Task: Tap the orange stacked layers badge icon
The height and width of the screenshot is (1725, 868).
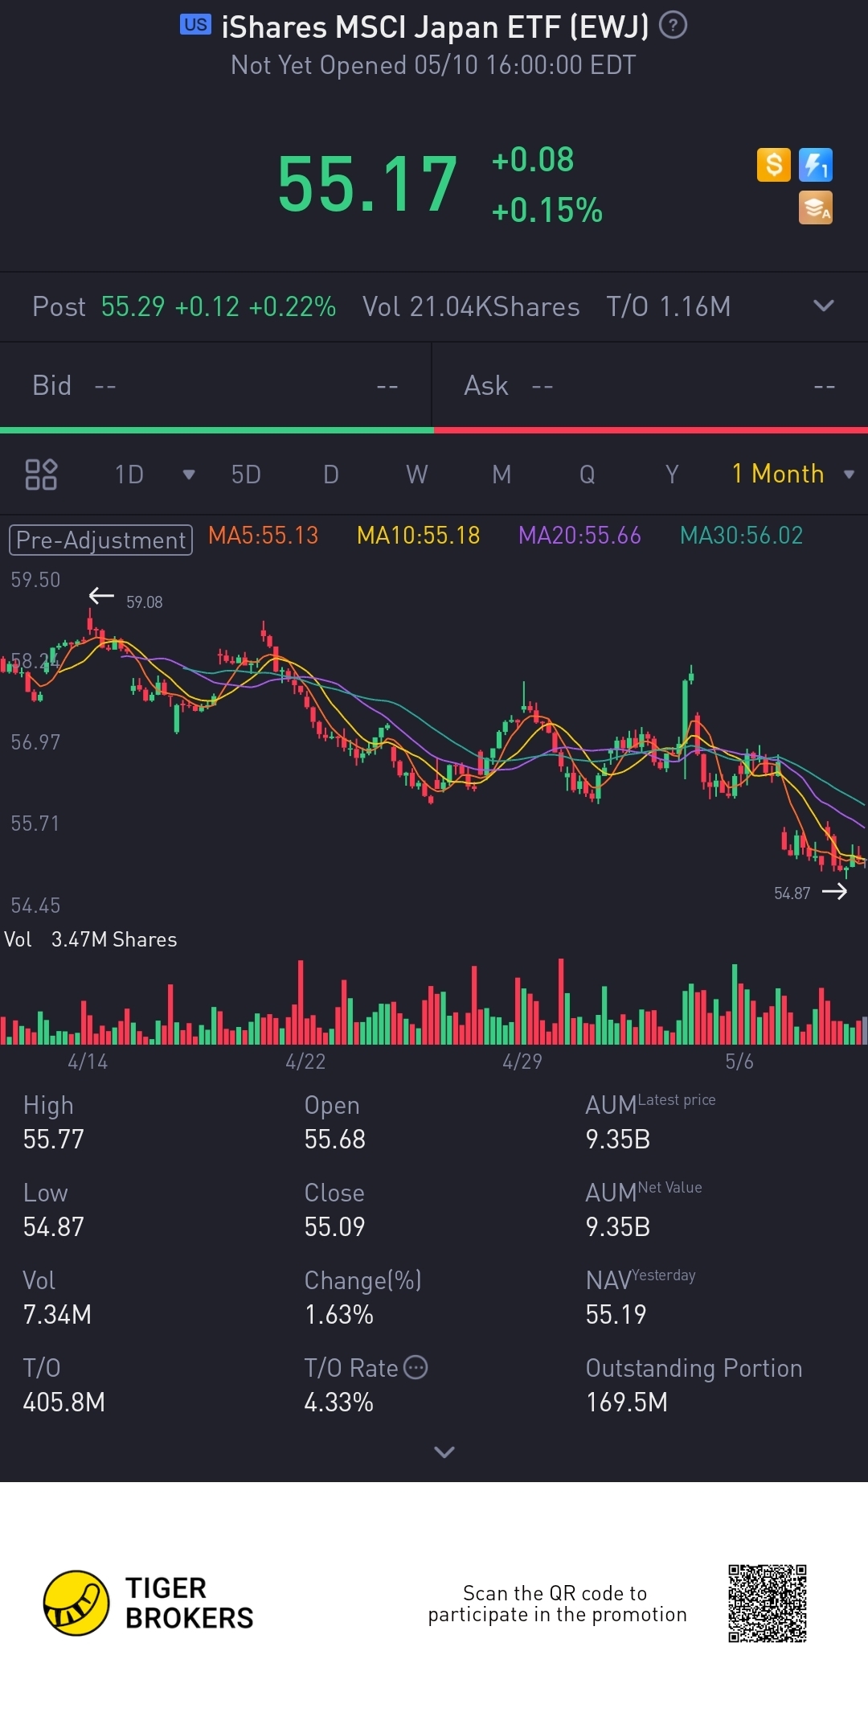Action: [x=816, y=207]
